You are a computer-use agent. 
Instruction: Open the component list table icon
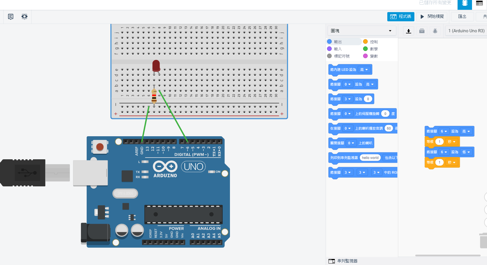click(479, 3)
